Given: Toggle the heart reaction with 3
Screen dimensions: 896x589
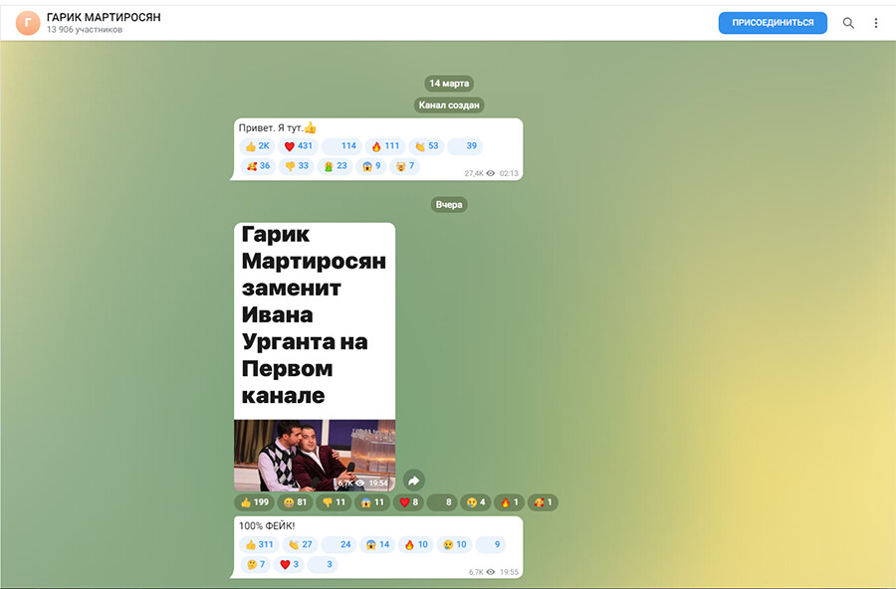Looking at the screenshot, I should coord(289,564).
